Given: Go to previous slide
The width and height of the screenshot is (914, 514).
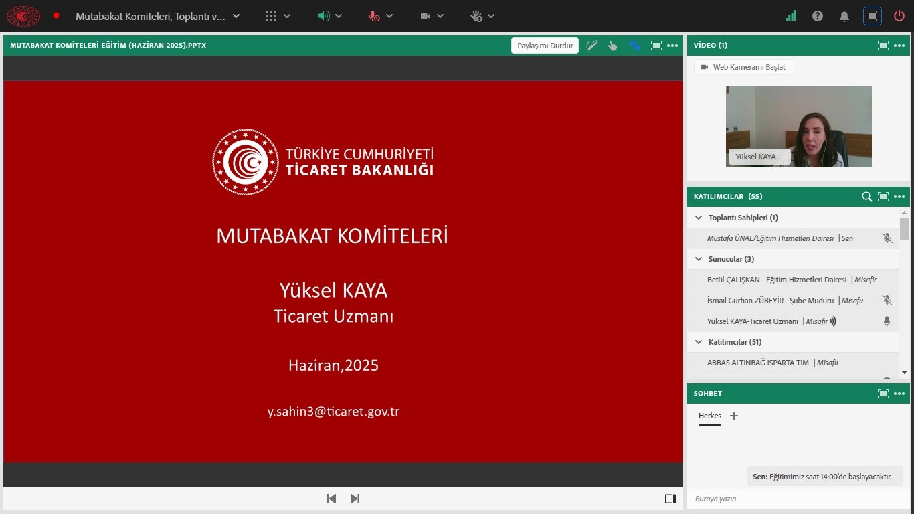Looking at the screenshot, I should (331, 499).
